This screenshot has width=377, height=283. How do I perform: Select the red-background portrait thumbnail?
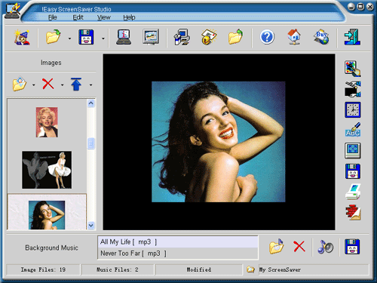coord(47,122)
